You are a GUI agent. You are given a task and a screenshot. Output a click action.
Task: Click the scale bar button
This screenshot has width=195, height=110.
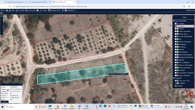click(5, 102)
